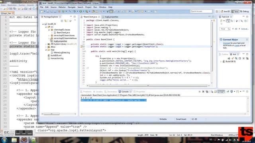Close the Connect Mylyn notification
The height and width of the screenshot is (143, 255).
pyautogui.click(x=247, y=40)
